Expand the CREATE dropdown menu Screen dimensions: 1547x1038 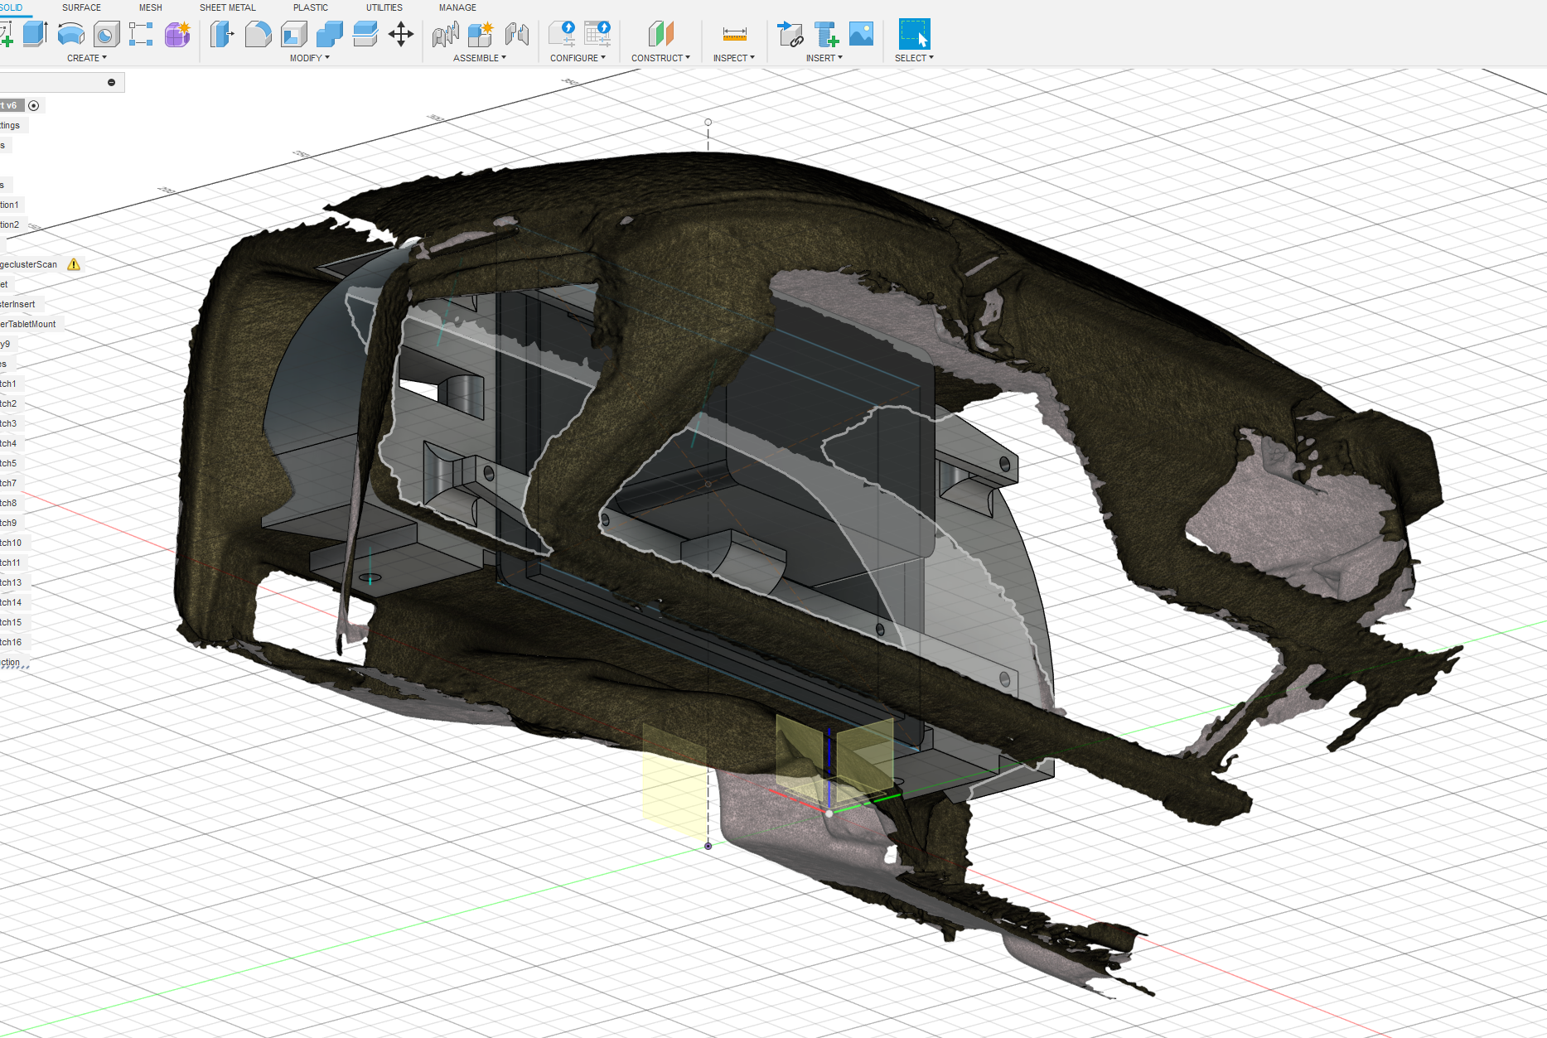[x=86, y=58]
